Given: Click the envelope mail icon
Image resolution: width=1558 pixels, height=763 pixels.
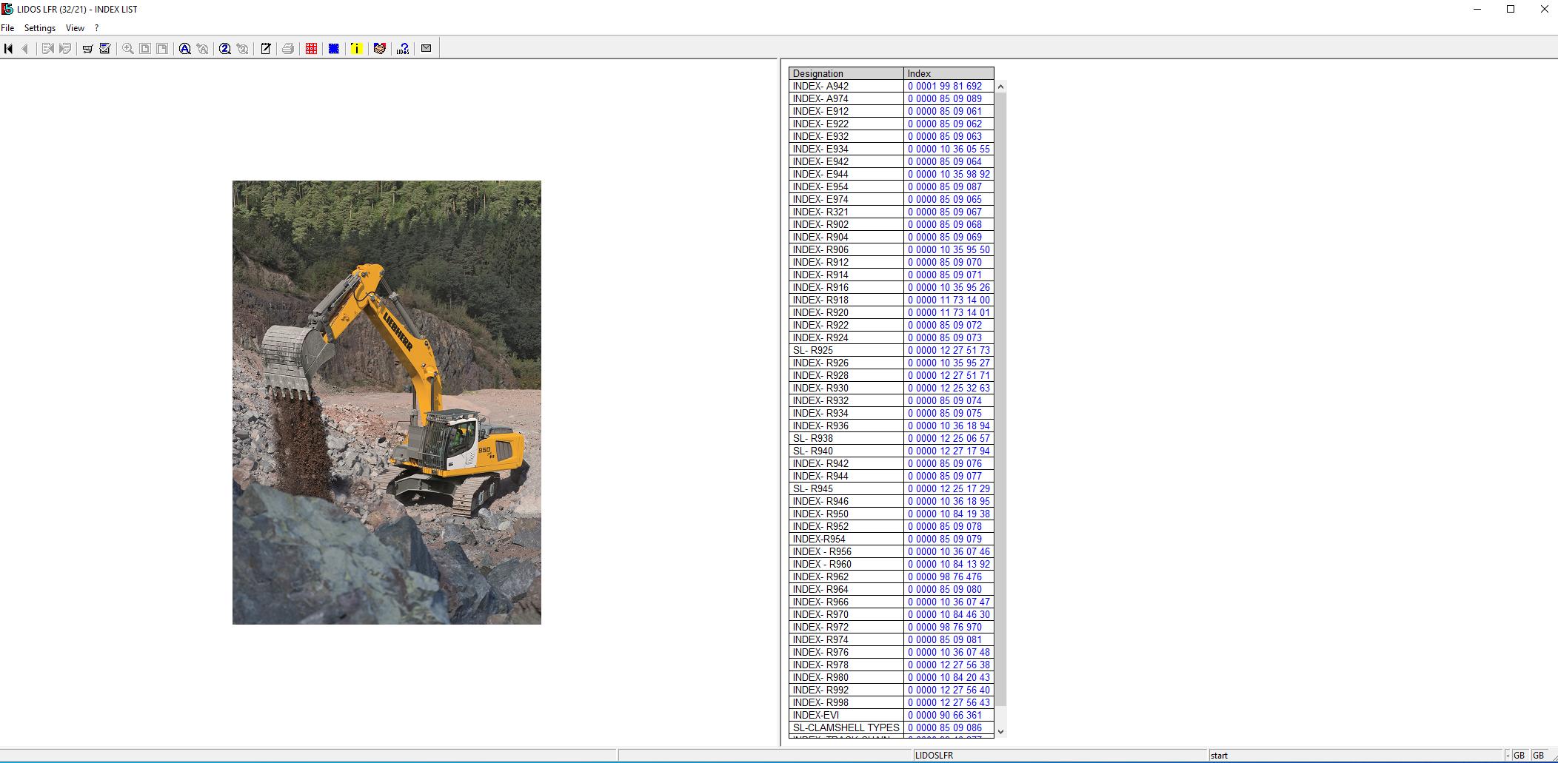Looking at the screenshot, I should pos(427,49).
